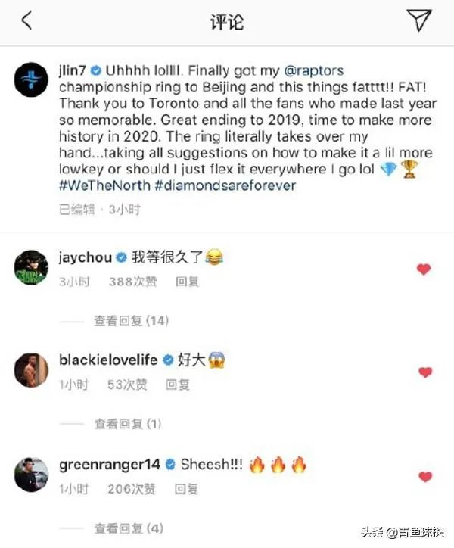Tap greenranger14's avatar image
The width and height of the screenshot is (454, 548).
pyautogui.click(x=31, y=475)
